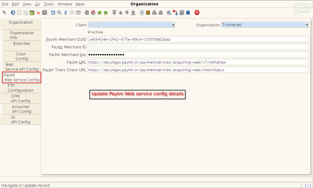This screenshot has height=188, width=313.
Task: Open the Go menu
Action: coord(38,4)
